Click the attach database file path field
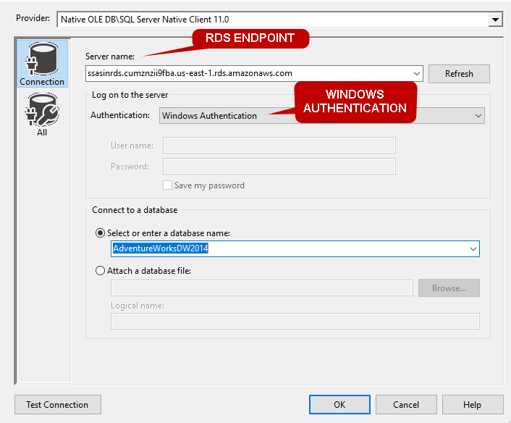The image size is (511, 423). (262, 288)
